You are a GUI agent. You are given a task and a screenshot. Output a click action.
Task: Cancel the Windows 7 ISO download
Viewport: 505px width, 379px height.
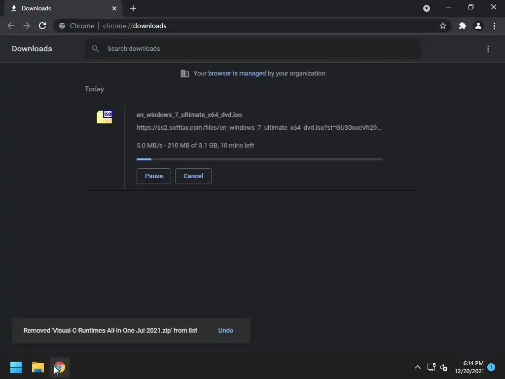click(x=193, y=176)
